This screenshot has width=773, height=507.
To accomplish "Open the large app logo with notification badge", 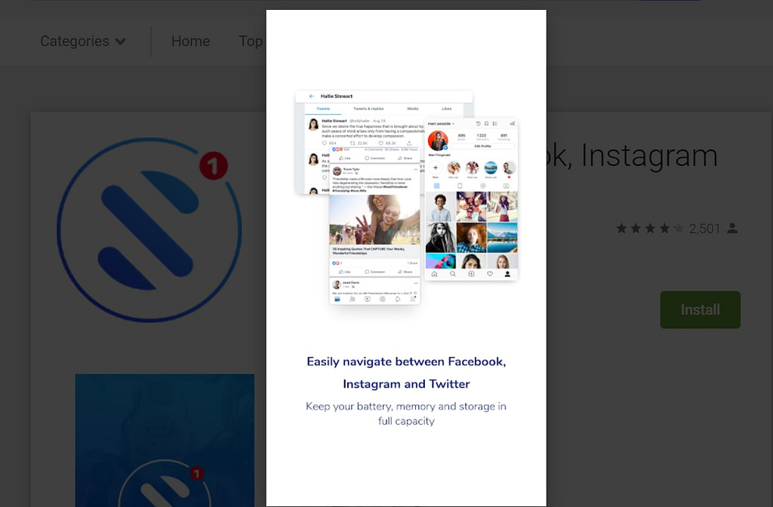I will coord(149,229).
